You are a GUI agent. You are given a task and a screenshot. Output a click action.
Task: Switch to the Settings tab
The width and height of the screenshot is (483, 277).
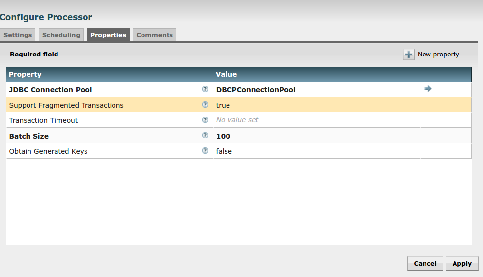[x=18, y=35]
